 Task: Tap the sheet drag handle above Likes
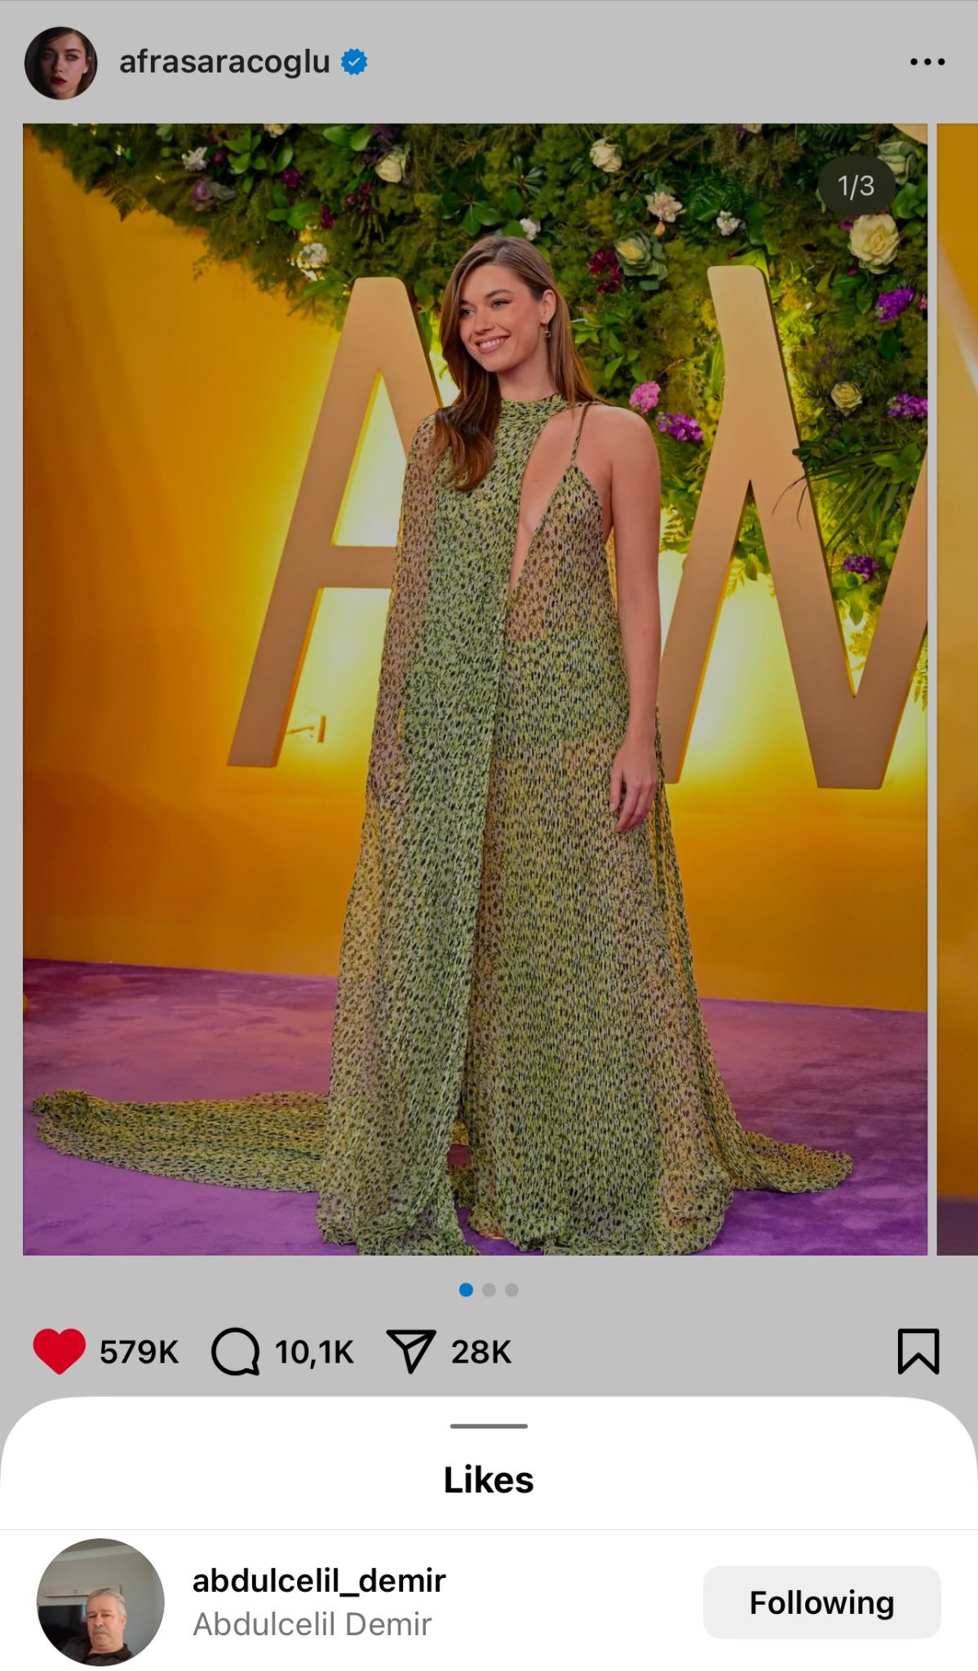(489, 1425)
